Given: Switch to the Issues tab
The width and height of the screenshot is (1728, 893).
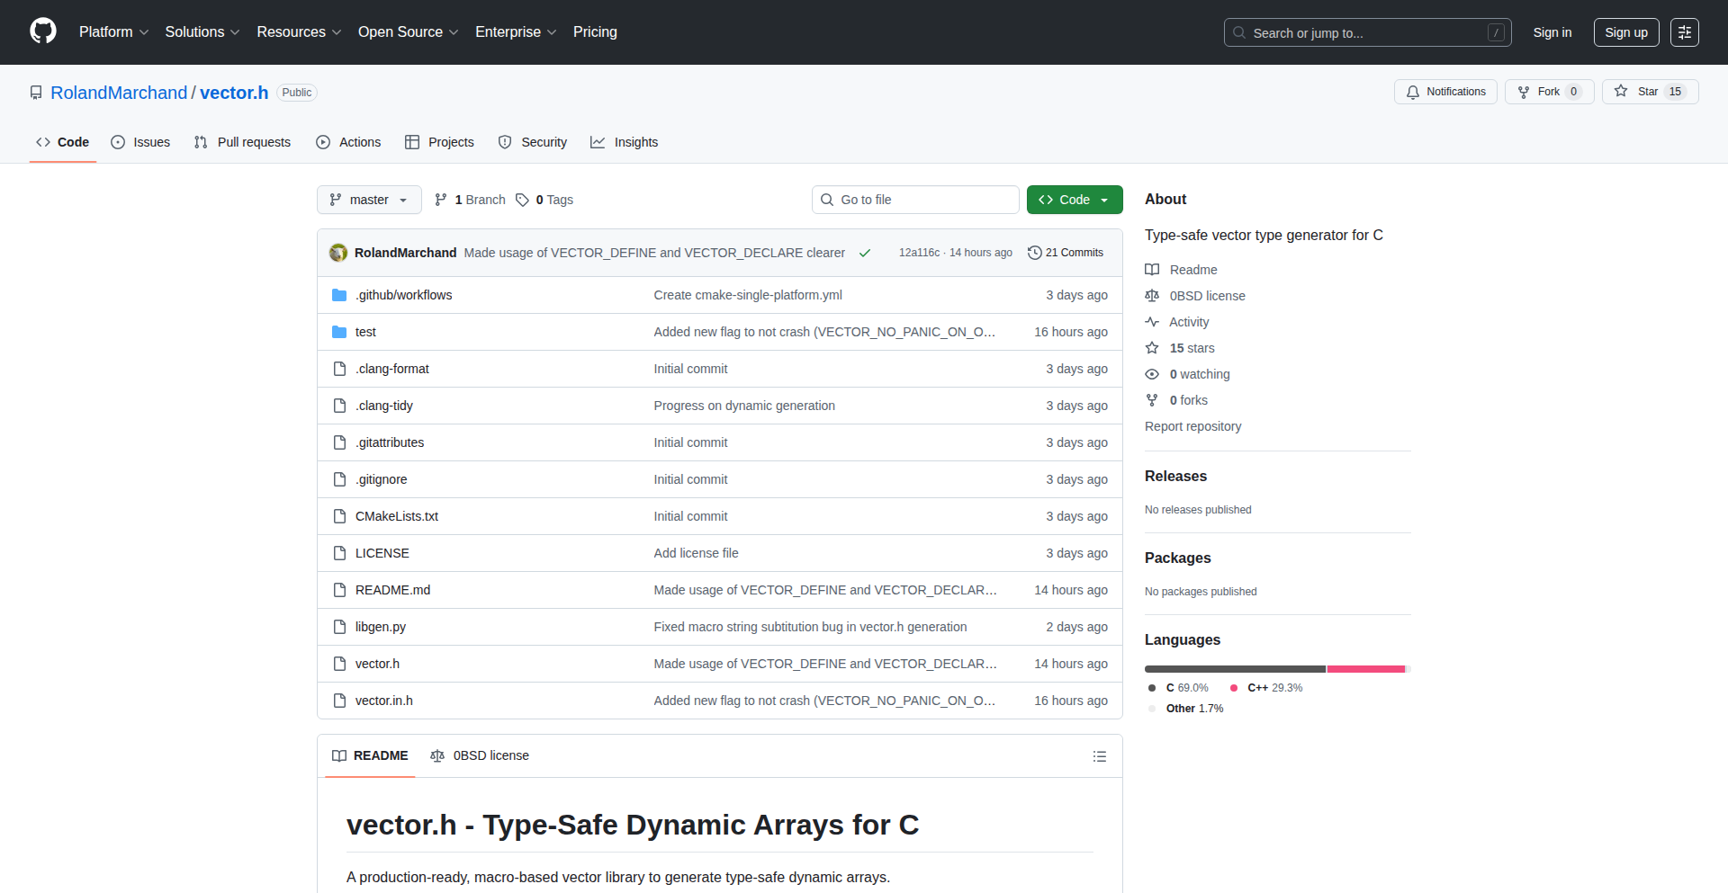Looking at the screenshot, I should 140,142.
